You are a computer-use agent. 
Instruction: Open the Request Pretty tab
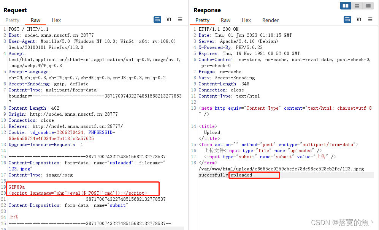[12, 20]
